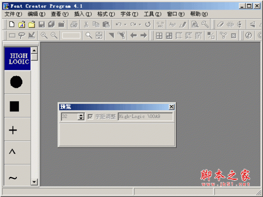Click the empty zoom level box
This screenshot has width=263, height=197.
click(x=71, y=35)
